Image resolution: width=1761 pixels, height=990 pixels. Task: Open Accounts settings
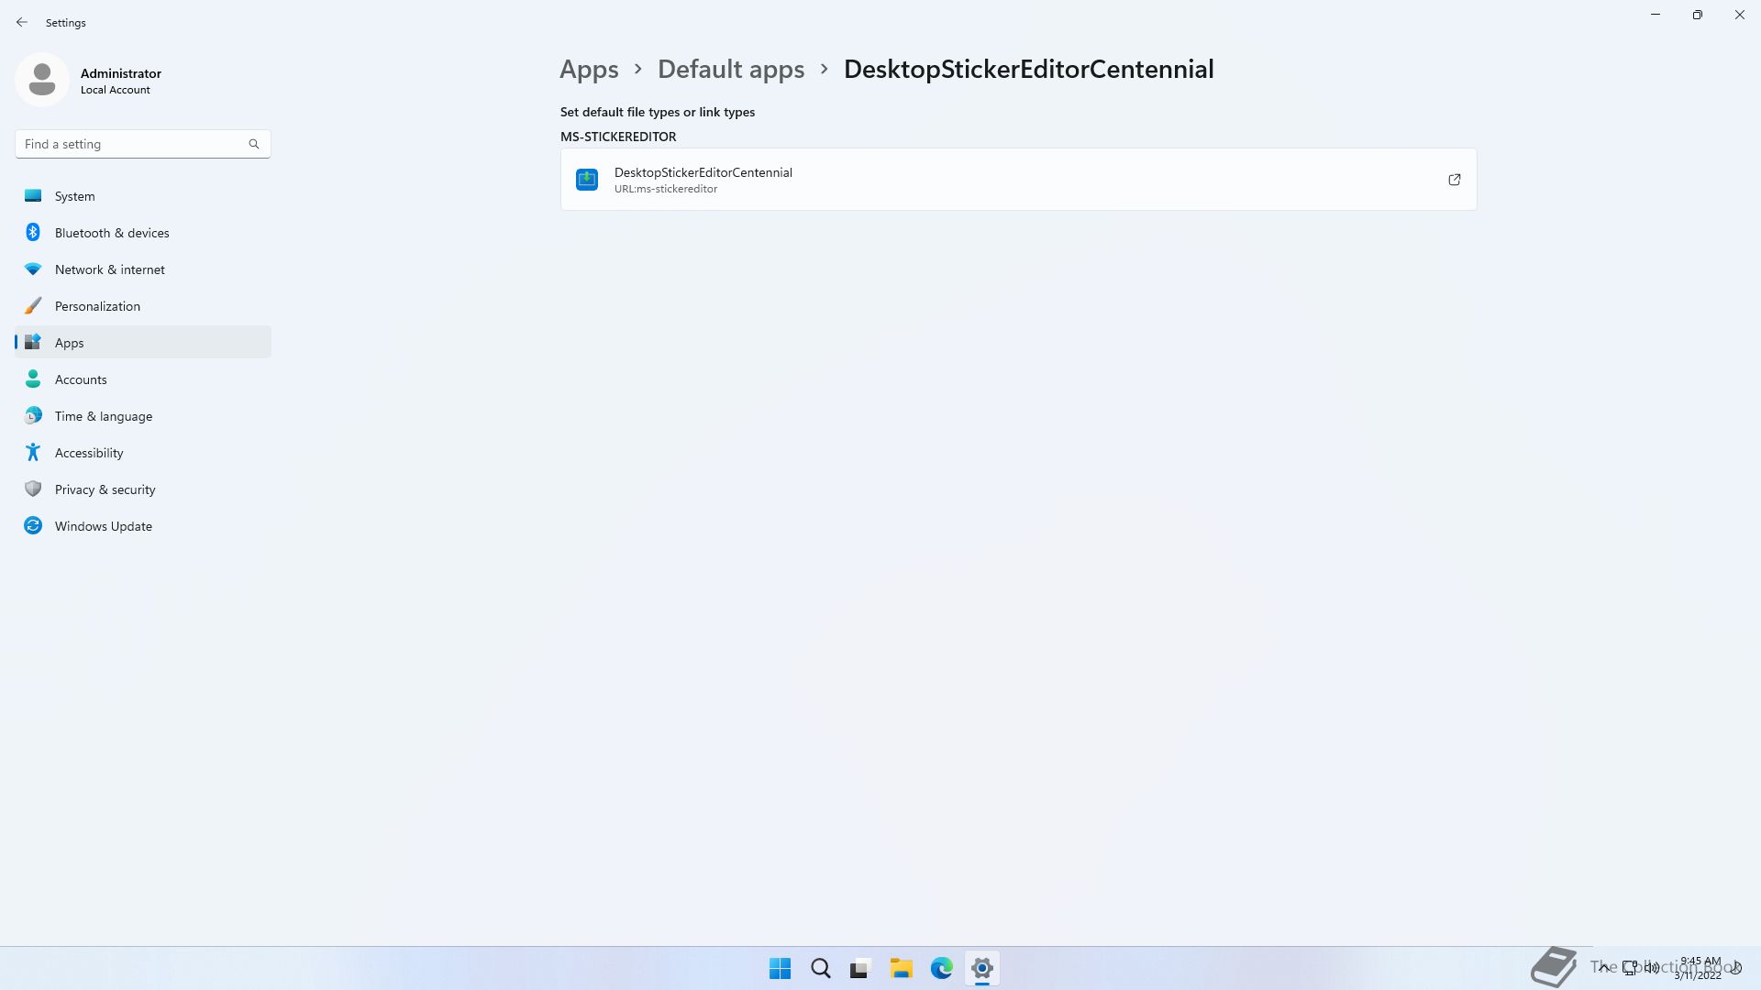[143, 379]
